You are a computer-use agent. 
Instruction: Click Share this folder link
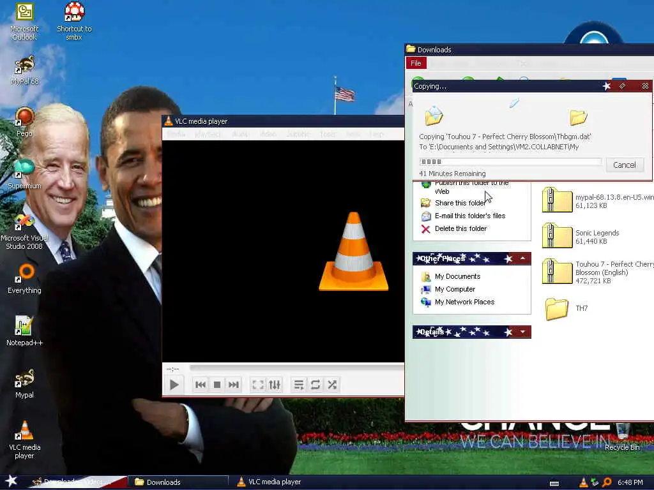[x=460, y=203]
